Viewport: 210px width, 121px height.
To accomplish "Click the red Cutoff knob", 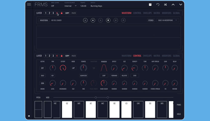I will 63,68.
